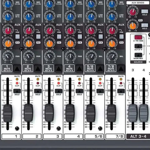Click channel 3 orange FX knob
This screenshot has height=150, width=150.
[x=50, y=44]
